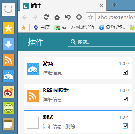
Task: Click the blank 测试 plugin icon
Action: click(x=33, y=123)
